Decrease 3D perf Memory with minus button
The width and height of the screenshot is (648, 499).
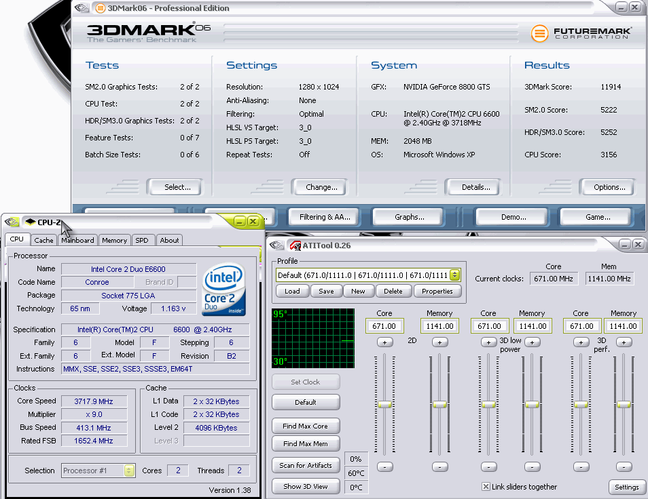624,467
